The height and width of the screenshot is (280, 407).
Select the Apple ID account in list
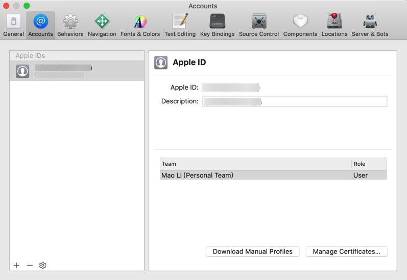pos(77,71)
